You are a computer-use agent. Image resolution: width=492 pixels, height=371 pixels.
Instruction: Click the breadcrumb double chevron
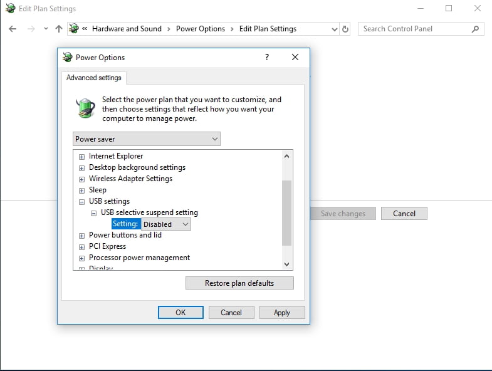tap(85, 29)
